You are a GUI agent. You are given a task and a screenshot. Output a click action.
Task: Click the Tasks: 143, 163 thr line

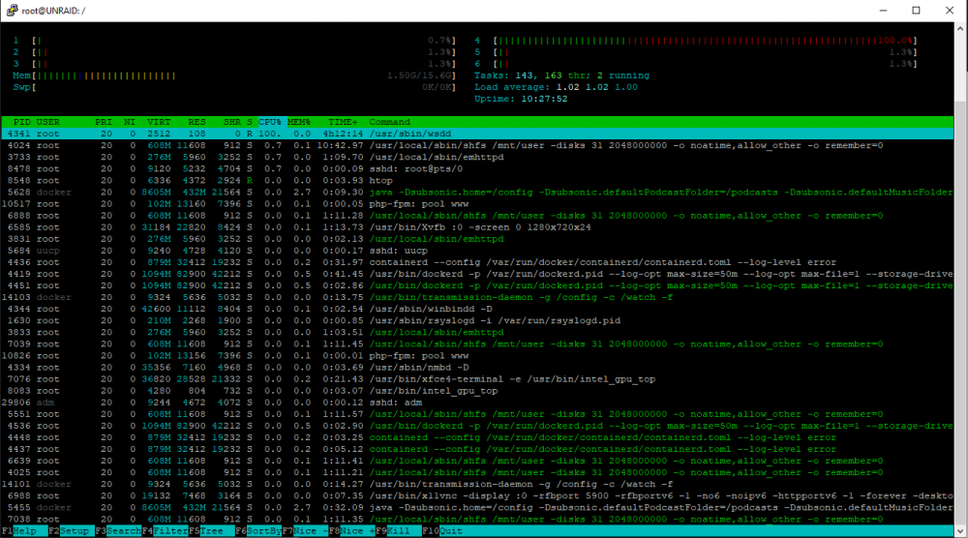click(561, 75)
